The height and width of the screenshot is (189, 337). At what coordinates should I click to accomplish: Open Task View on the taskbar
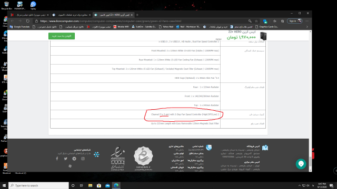pos(82,185)
